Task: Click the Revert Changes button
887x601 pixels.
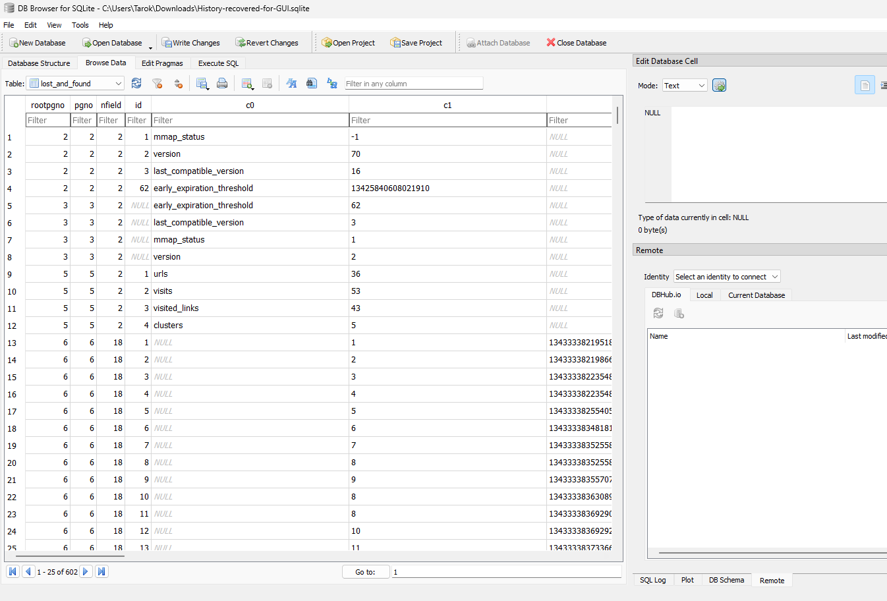Action: pyautogui.click(x=267, y=43)
